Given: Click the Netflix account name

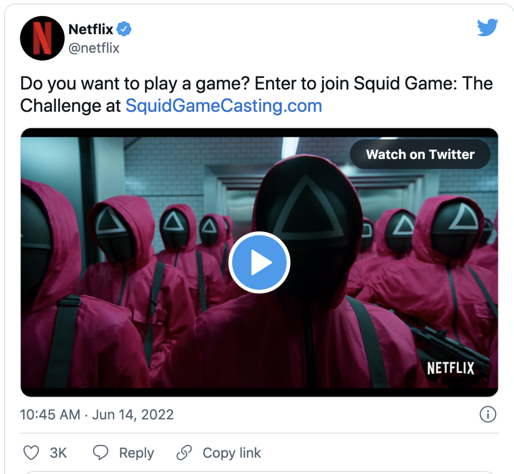Looking at the screenshot, I should 91,29.
